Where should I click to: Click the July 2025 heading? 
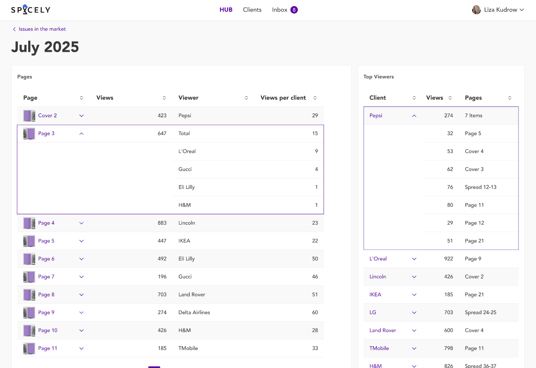tap(45, 47)
